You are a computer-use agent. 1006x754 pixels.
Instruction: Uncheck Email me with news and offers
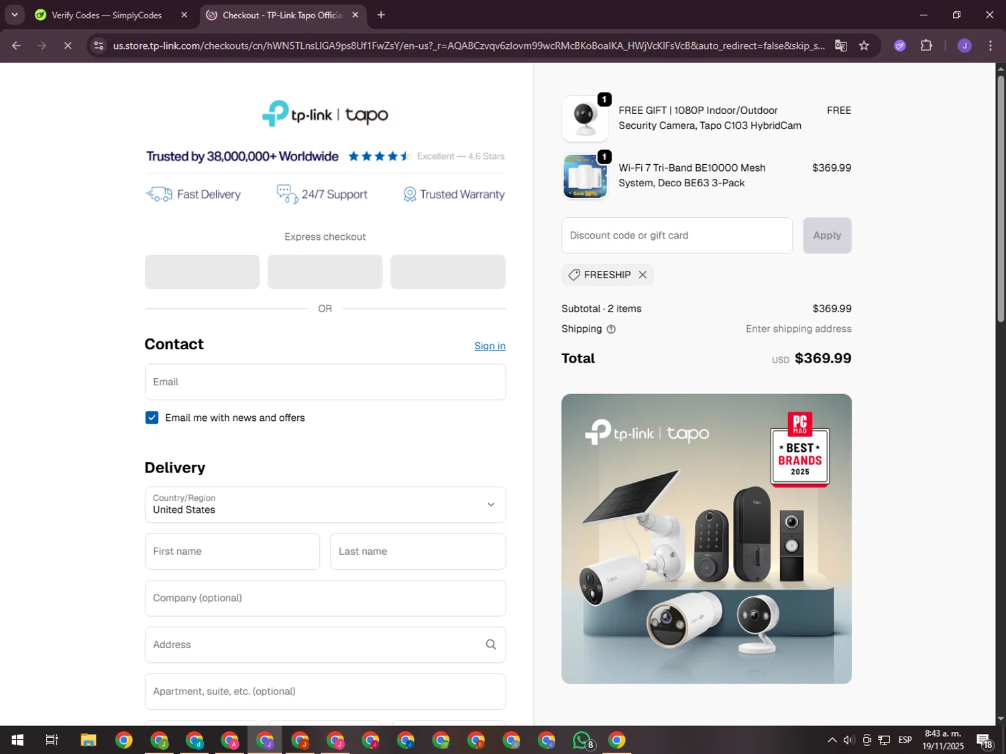tap(152, 418)
